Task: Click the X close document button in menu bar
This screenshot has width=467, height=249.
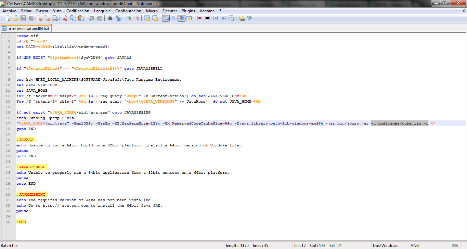Action: click(x=464, y=11)
